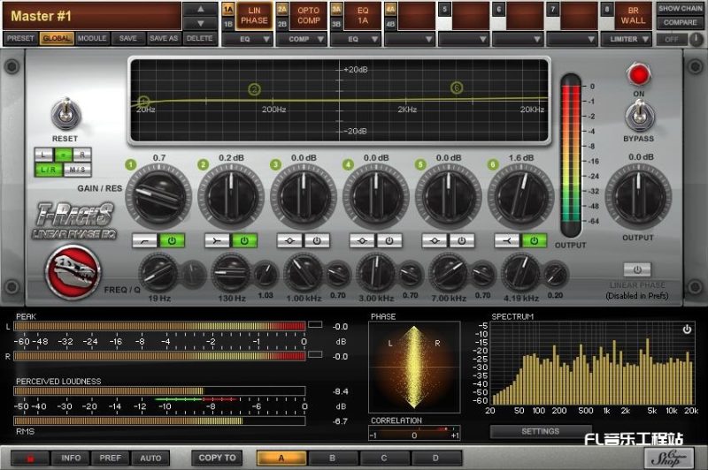Click the SHOW CHAIN button
This screenshot has width=708, height=470.
[680, 9]
